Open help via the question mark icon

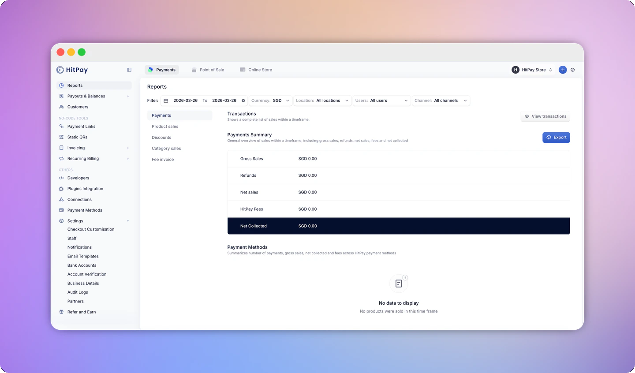573,70
